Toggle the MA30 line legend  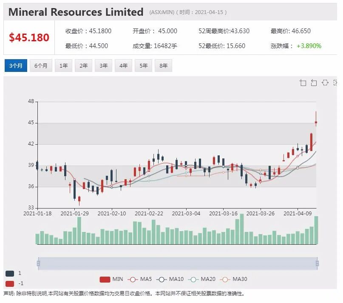tap(233, 279)
